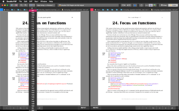179x111 pixels.
Task: Choose page 140 in the dropdown list
Action: pyautogui.click(x=33, y=84)
